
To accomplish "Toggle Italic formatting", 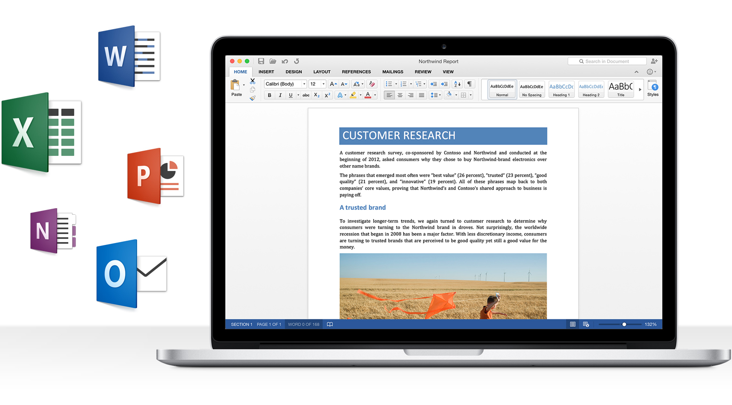I will point(280,95).
